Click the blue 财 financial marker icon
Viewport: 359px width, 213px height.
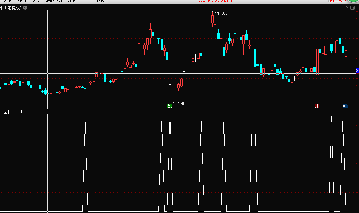[345, 106]
